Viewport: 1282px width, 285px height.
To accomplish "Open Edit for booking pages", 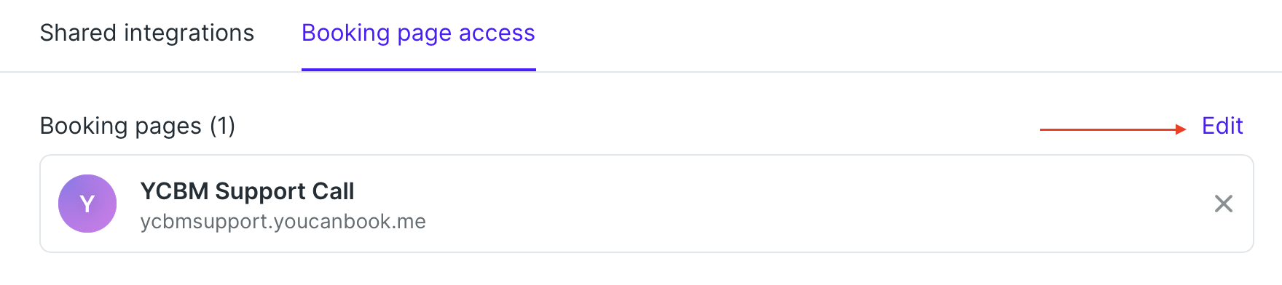I will (x=1222, y=126).
